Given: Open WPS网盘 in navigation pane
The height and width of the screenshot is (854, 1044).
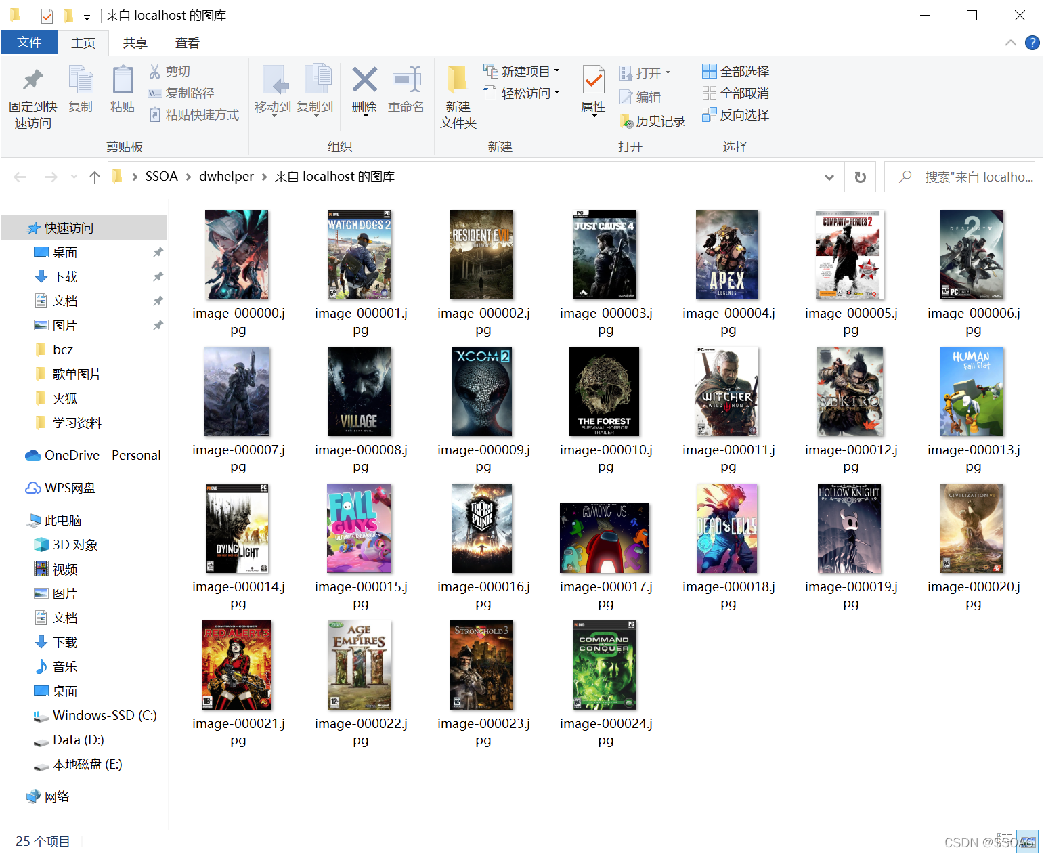Looking at the screenshot, I should 60,488.
